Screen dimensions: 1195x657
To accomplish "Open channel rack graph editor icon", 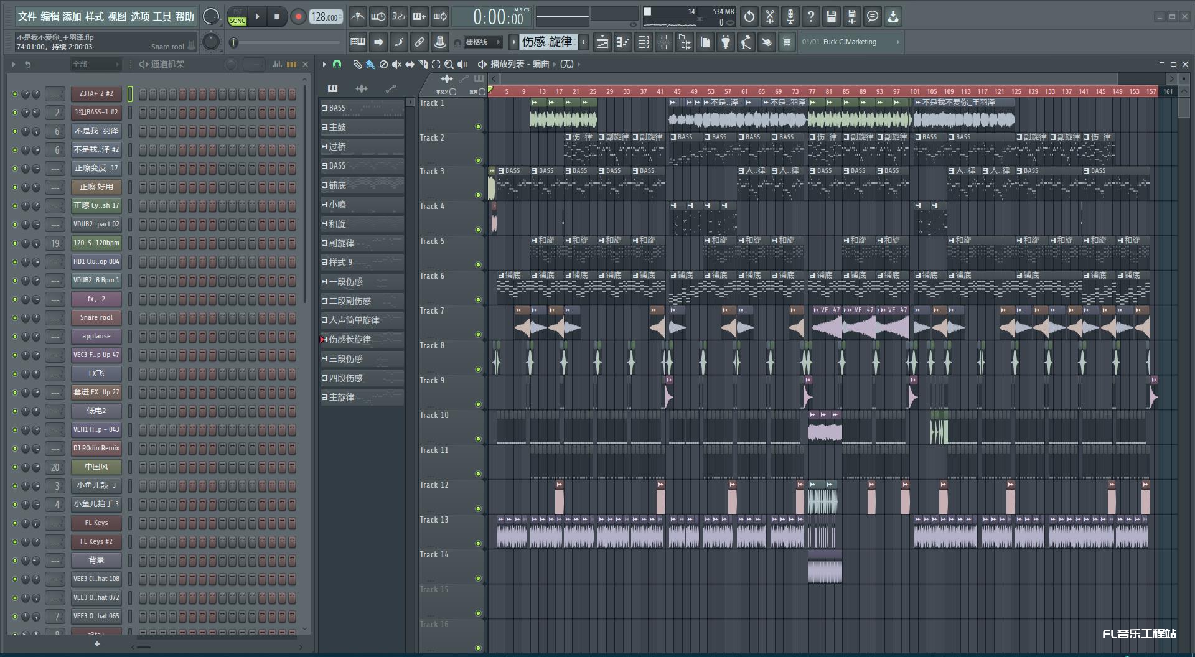I will [278, 64].
